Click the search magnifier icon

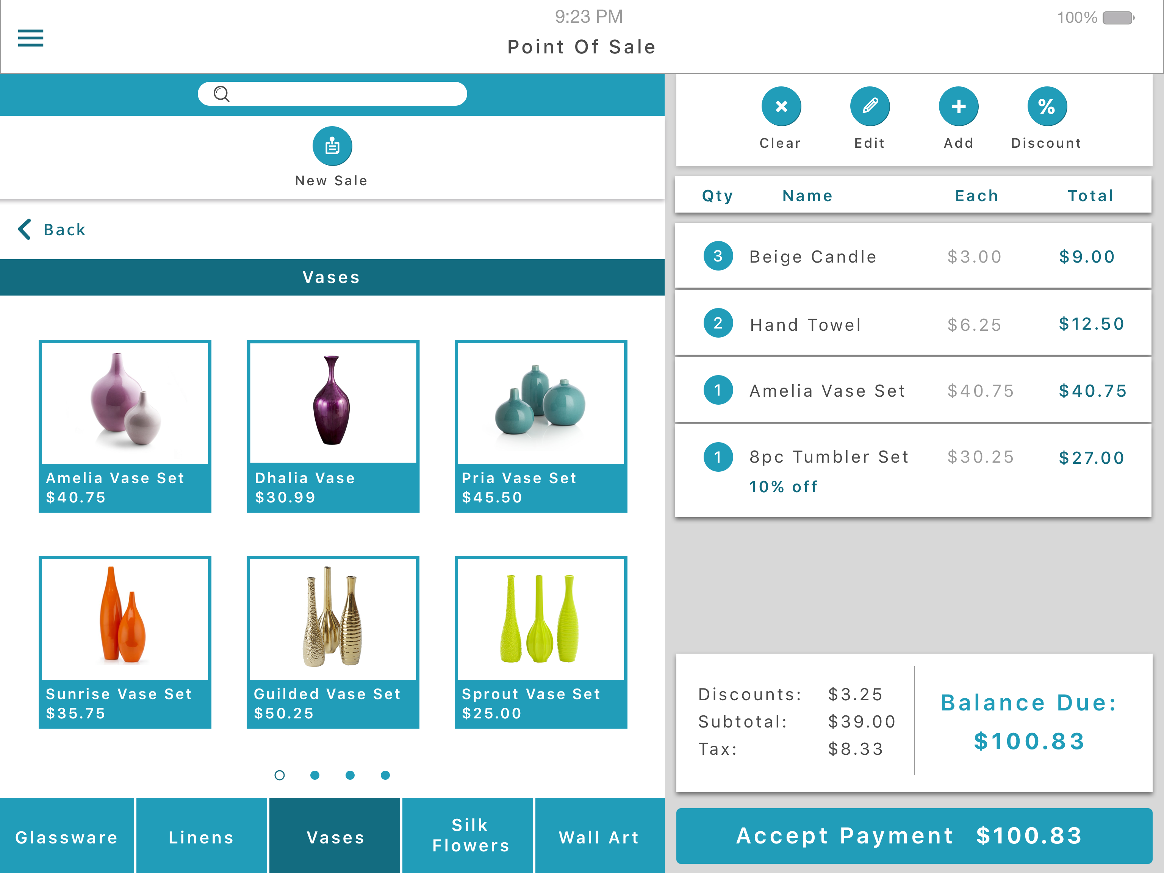(222, 94)
